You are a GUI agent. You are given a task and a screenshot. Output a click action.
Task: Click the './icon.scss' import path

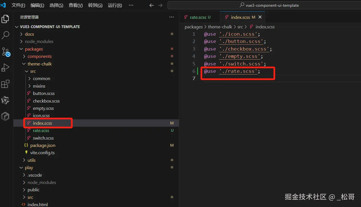(238, 34)
